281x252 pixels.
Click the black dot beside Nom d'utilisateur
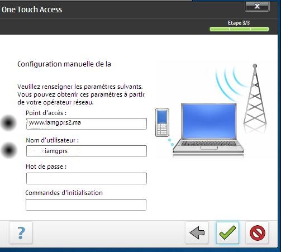coord(9,150)
